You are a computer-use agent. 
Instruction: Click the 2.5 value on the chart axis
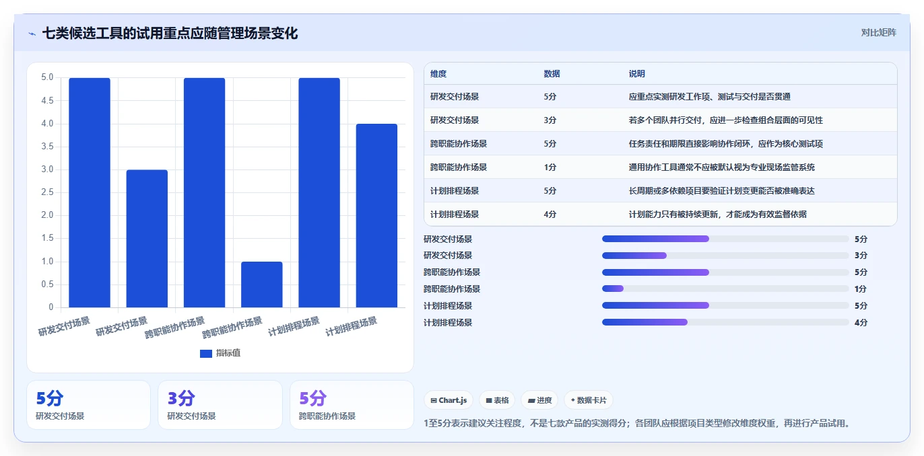47,192
